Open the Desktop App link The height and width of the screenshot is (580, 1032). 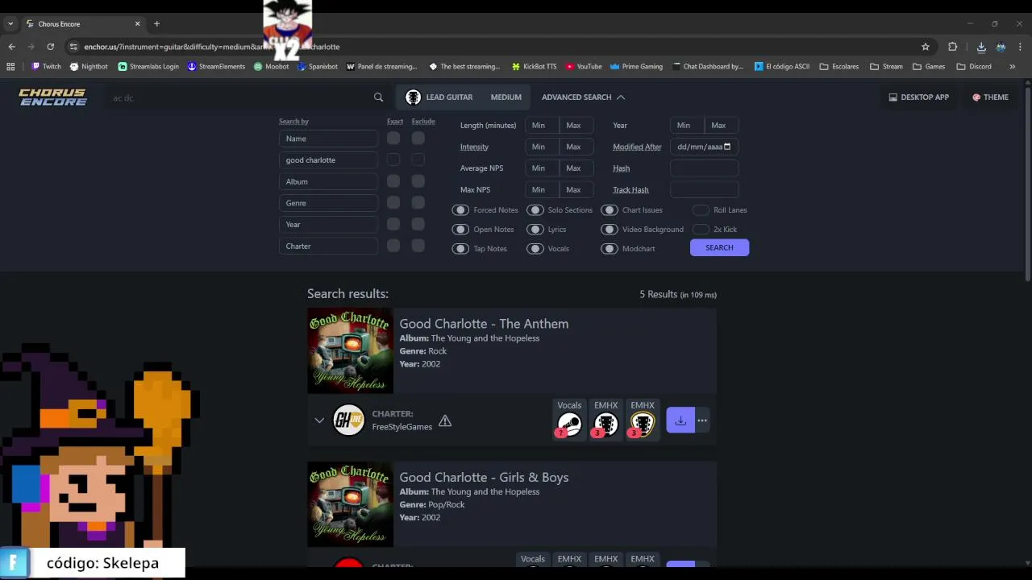919,97
